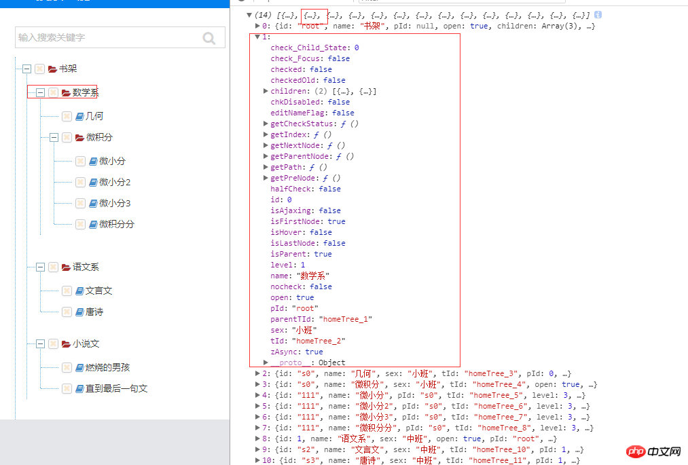Click the 微小分 book icon

[x=93, y=162]
